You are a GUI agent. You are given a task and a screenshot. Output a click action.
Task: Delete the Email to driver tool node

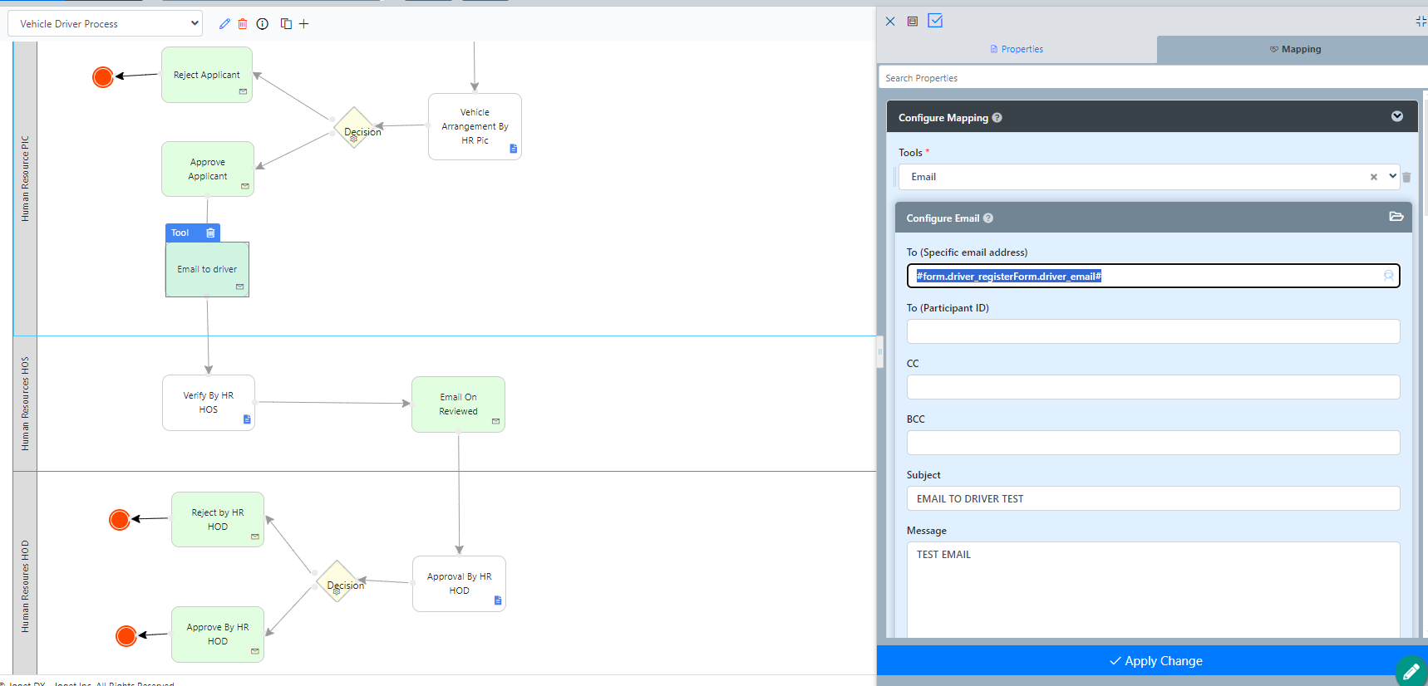(x=210, y=233)
